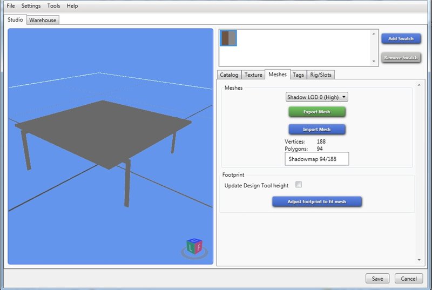Image resolution: width=432 pixels, height=290 pixels.
Task: Open the Tools menu
Action: coord(53,6)
